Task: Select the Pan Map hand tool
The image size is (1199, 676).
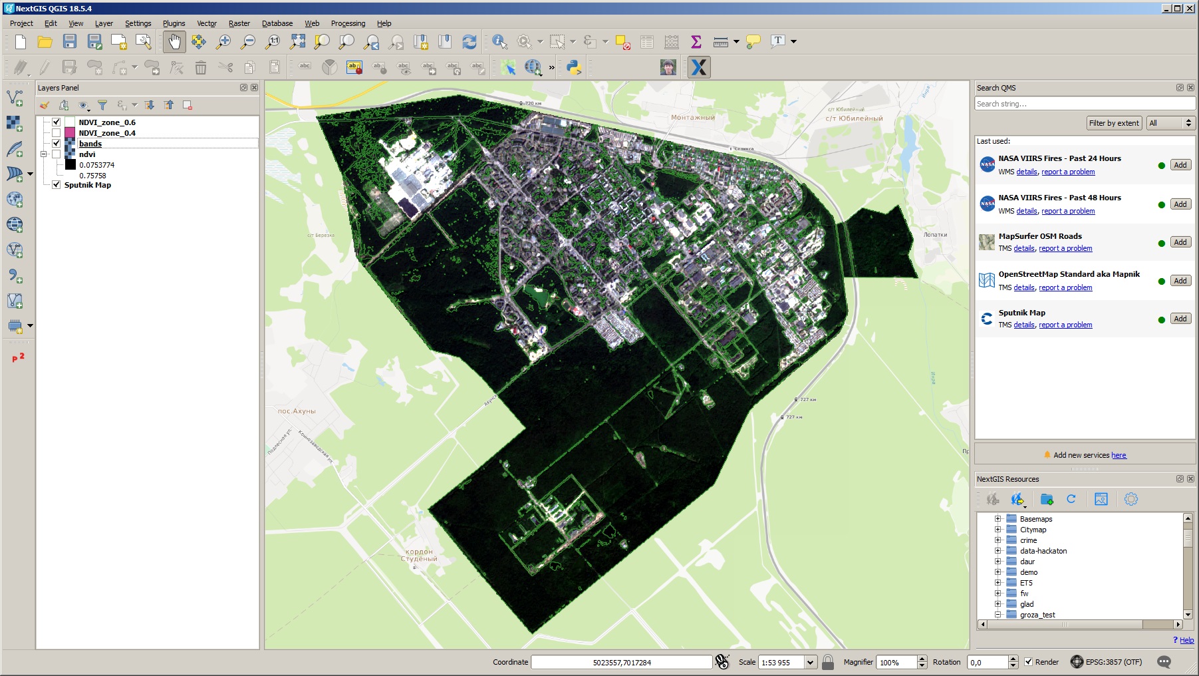Action: pyautogui.click(x=174, y=42)
